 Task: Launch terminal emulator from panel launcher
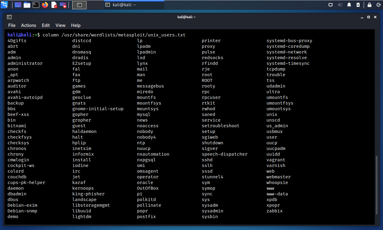coord(36,5)
